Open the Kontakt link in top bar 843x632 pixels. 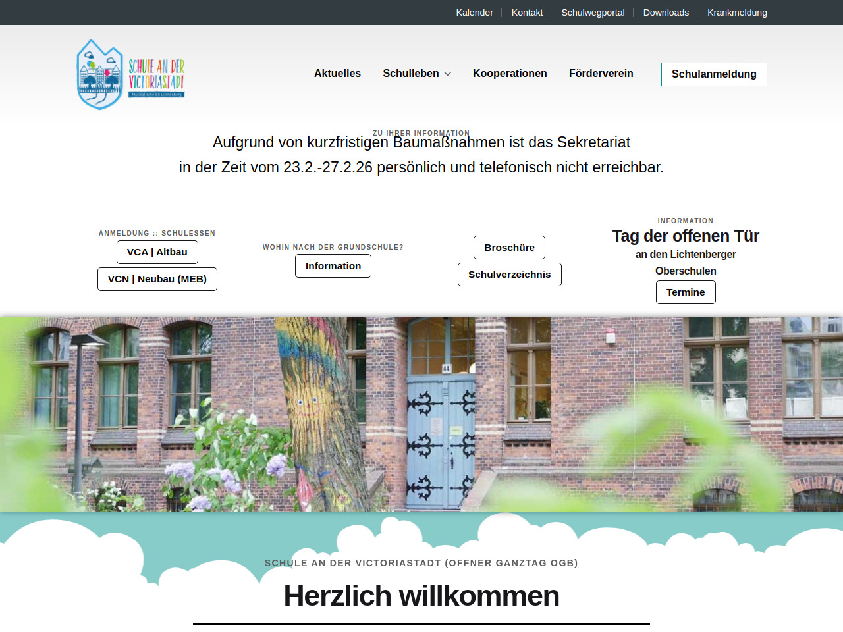527,13
